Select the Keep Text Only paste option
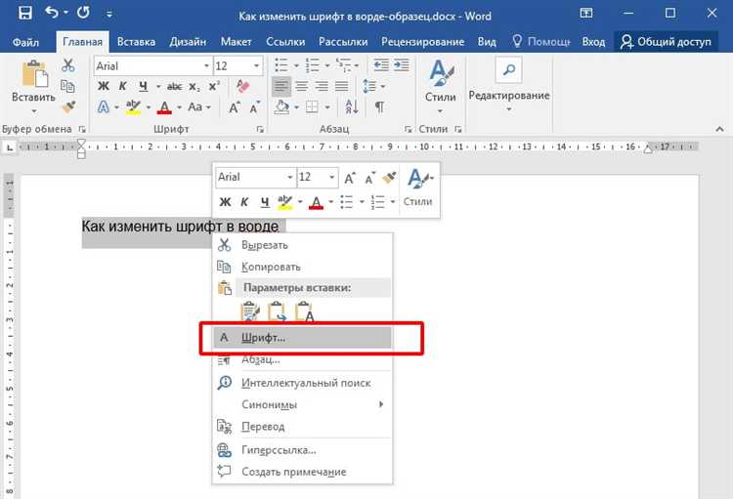This screenshot has width=733, height=499. pos(304,312)
